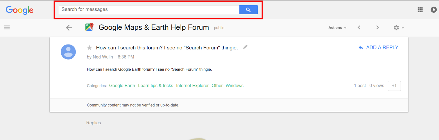Open the hamburger navigation menu
The width and height of the screenshot is (439, 140).
(x=7, y=27)
